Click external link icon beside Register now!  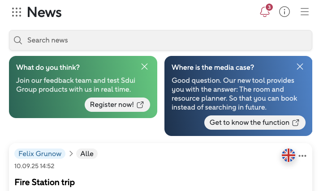(x=140, y=105)
